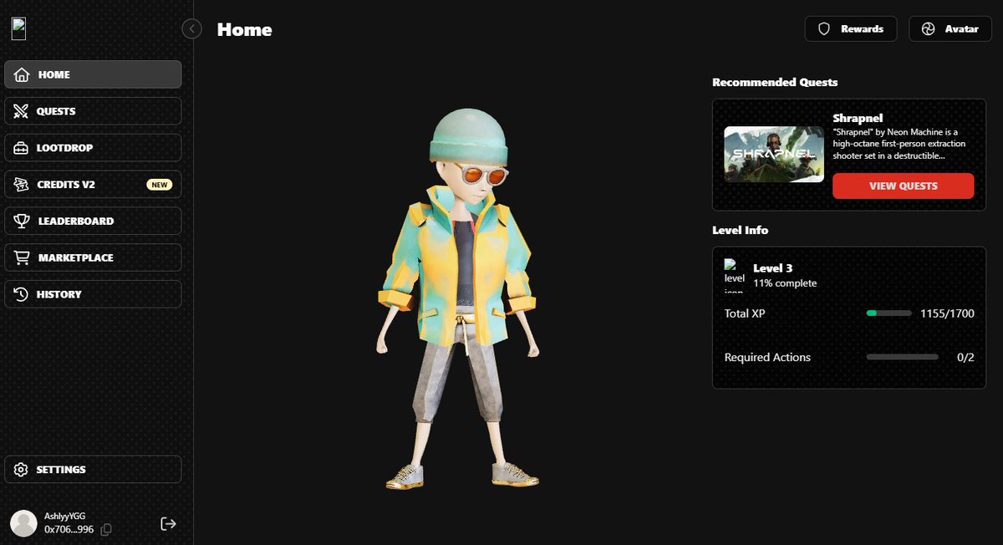Click the trophy Leaderboard icon

(22, 222)
